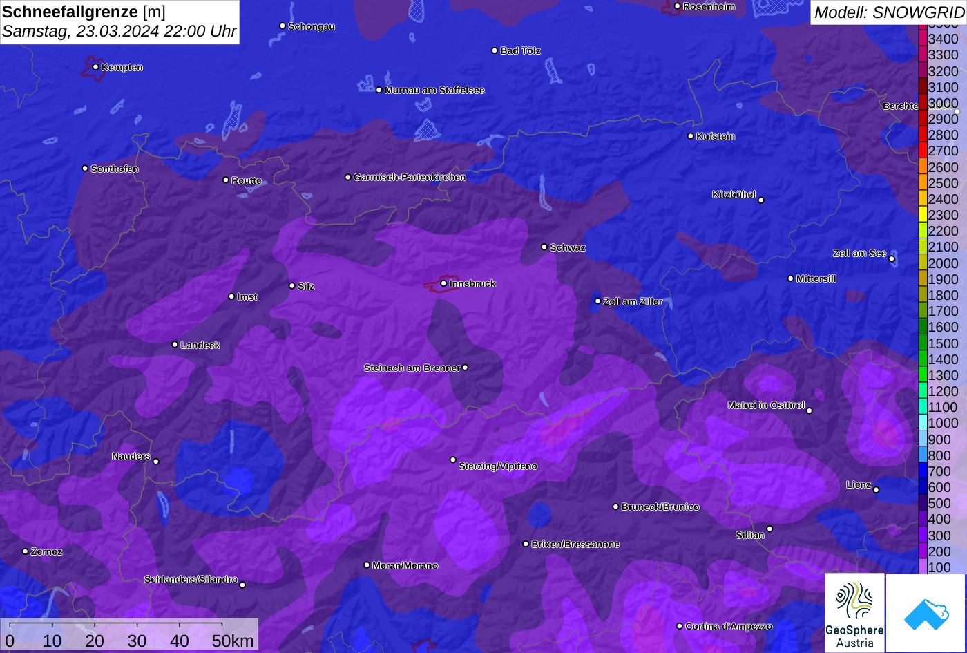Viewport: 967px width, 653px height.
Task: Select the 2700 m red legend swatch
Action: pyautogui.click(x=923, y=151)
